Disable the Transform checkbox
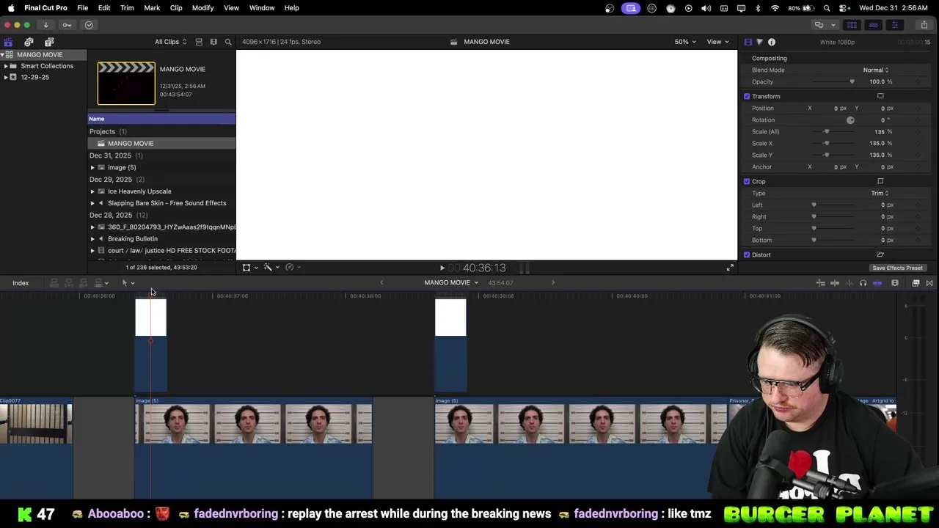The height and width of the screenshot is (528, 939). point(747,96)
